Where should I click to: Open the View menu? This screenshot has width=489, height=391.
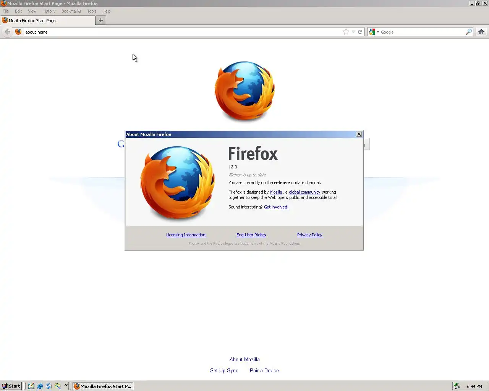(32, 11)
